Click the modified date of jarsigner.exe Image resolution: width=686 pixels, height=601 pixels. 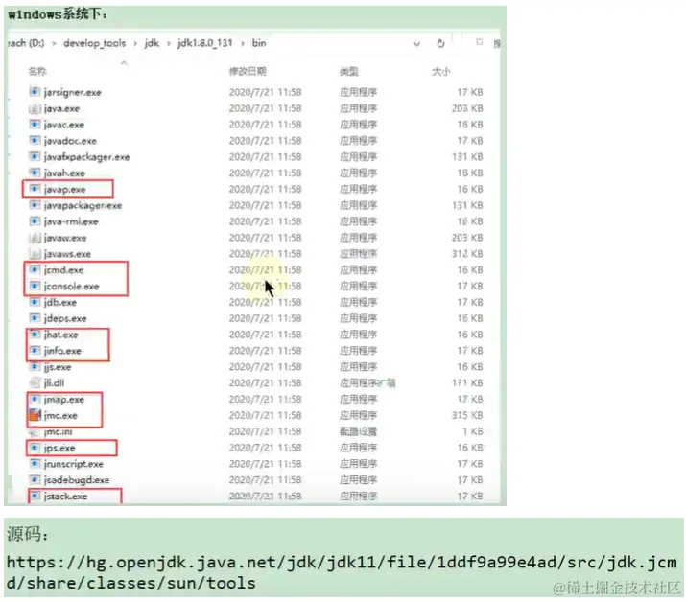(x=265, y=92)
